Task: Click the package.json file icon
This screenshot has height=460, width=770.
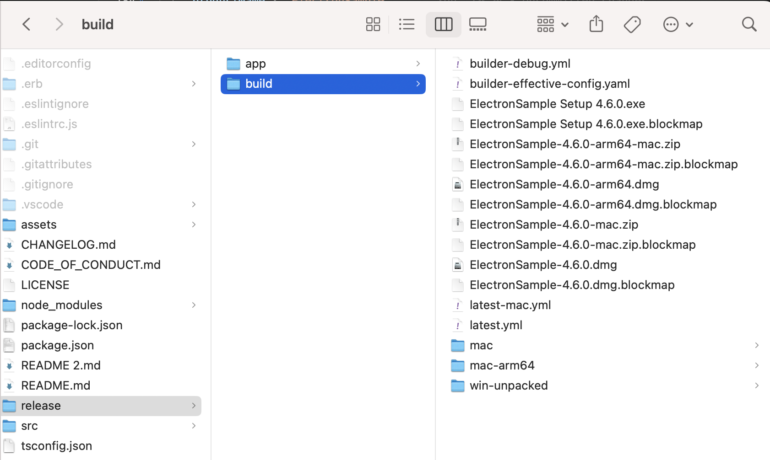Action: click(x=9, y=345)
